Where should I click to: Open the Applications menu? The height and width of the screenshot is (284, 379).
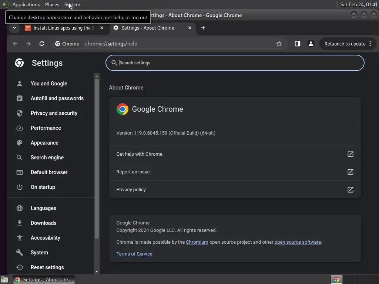(26, 4)
